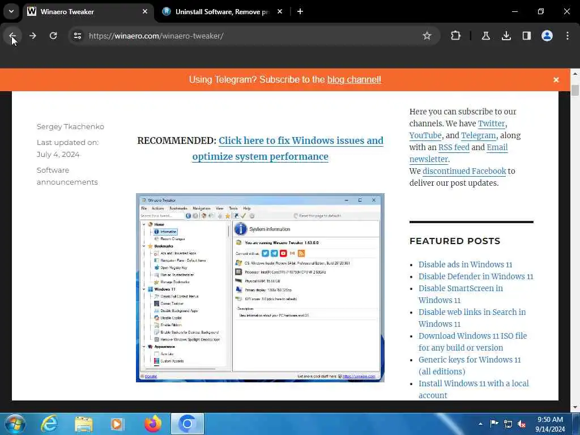The width and height of the screenshot is (580, 435).
Task: Click the Winaero Tweaker screenshot image
Action: point(260,287)
